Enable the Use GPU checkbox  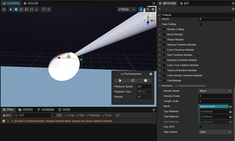point(201,127)
